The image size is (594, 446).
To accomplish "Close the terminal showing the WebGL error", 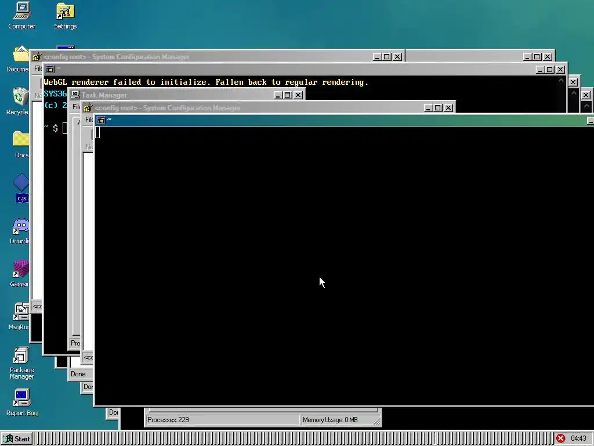I will (x=560, y=70).
